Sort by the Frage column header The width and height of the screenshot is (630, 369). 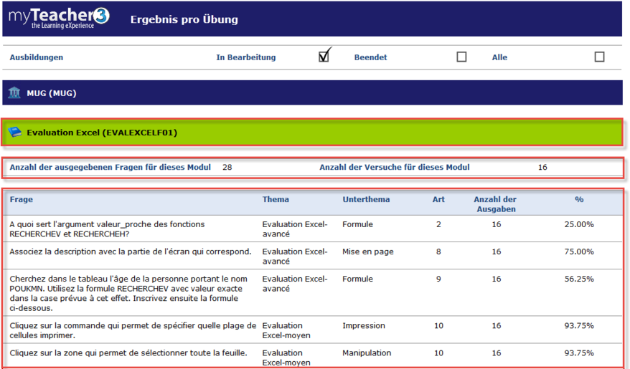[21, 200]
